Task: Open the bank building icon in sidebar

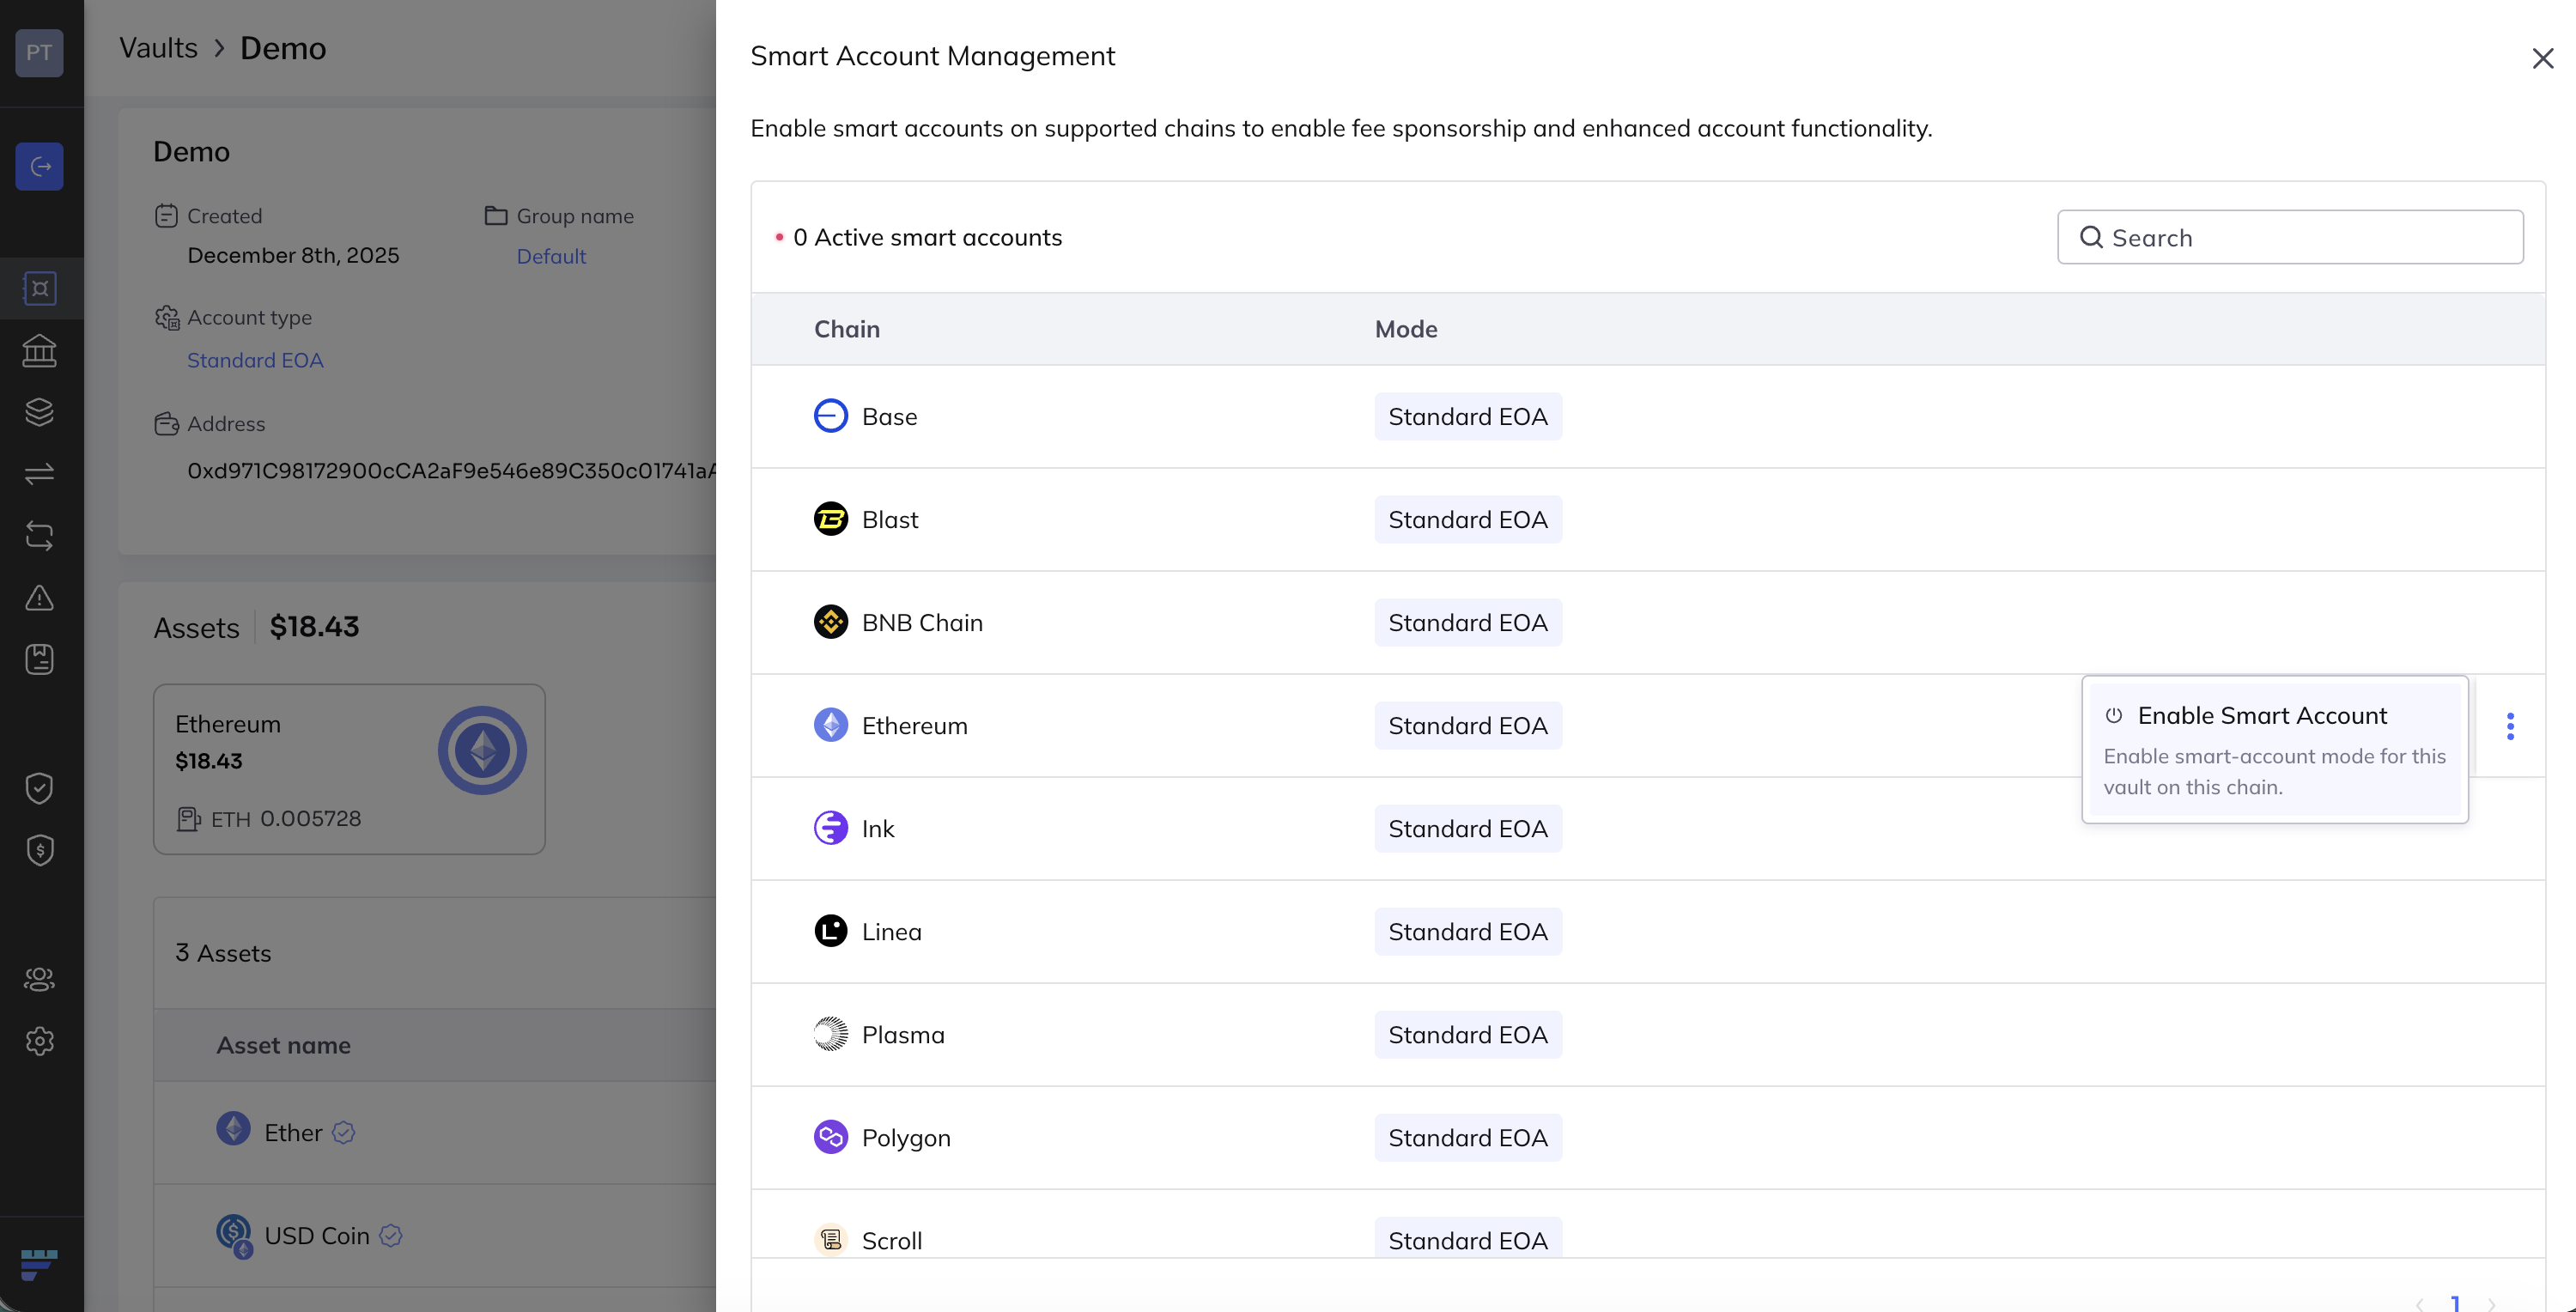Action: 40,351
